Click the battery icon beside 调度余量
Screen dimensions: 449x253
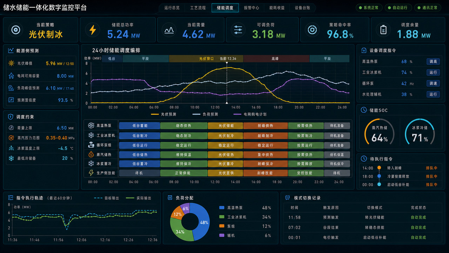click(384, 30)
